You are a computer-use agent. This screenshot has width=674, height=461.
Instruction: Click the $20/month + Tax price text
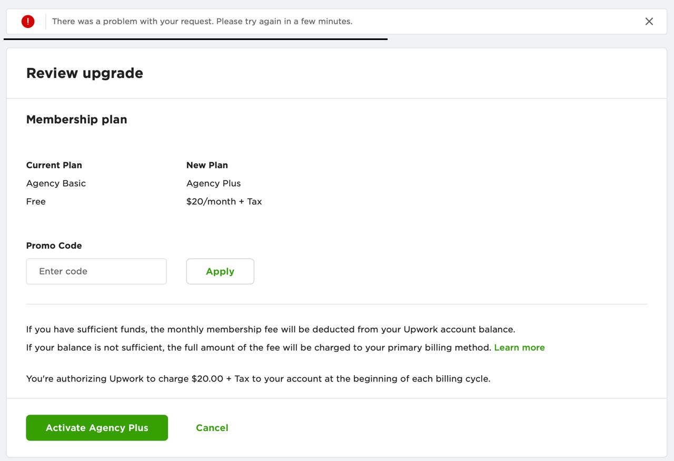(224, 202)
